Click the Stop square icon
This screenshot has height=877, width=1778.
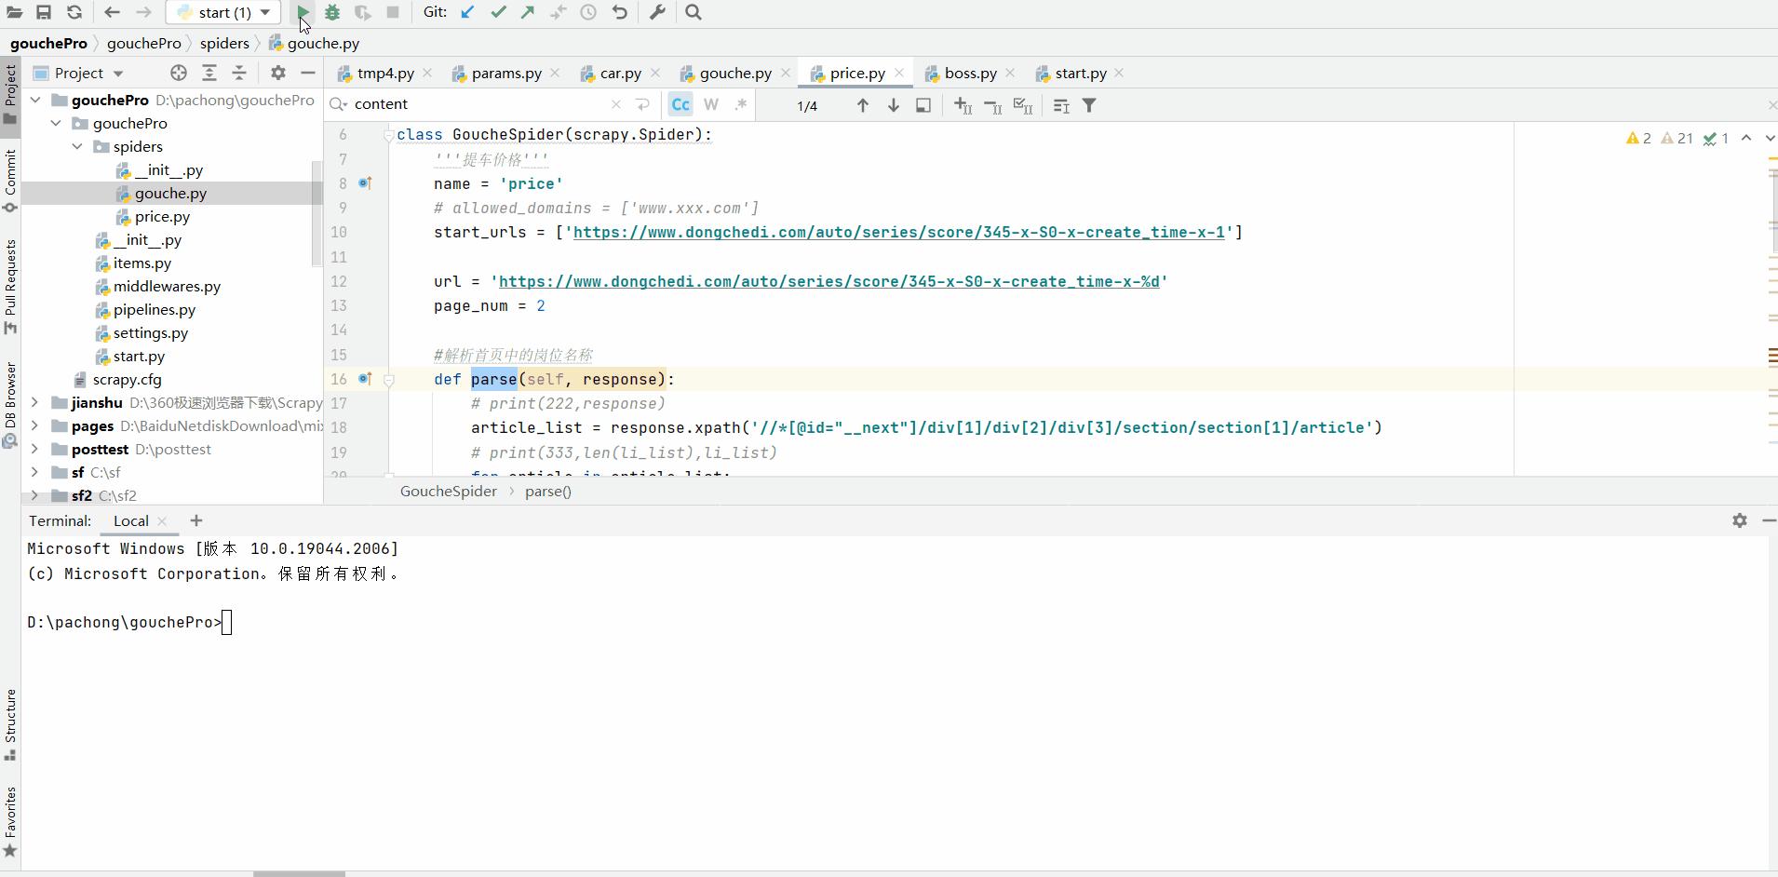tap(393, 12)
